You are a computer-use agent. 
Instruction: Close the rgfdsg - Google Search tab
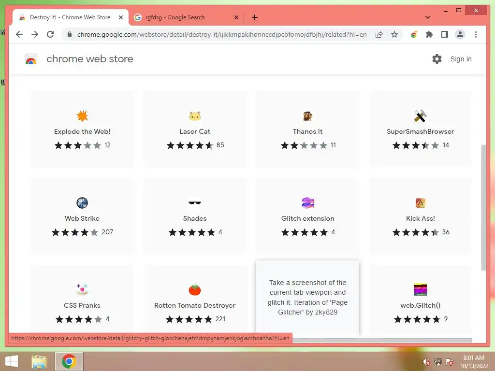click(236, 17)
